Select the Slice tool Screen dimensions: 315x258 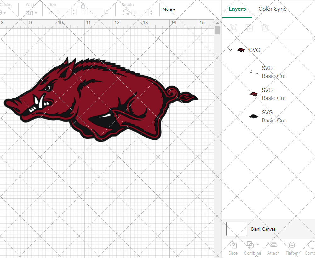point(233,248)
